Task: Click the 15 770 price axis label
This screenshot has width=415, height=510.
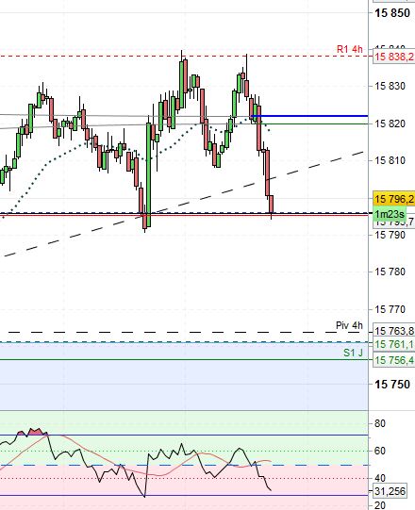Action: pyautogui.click(x=390, y=309)
